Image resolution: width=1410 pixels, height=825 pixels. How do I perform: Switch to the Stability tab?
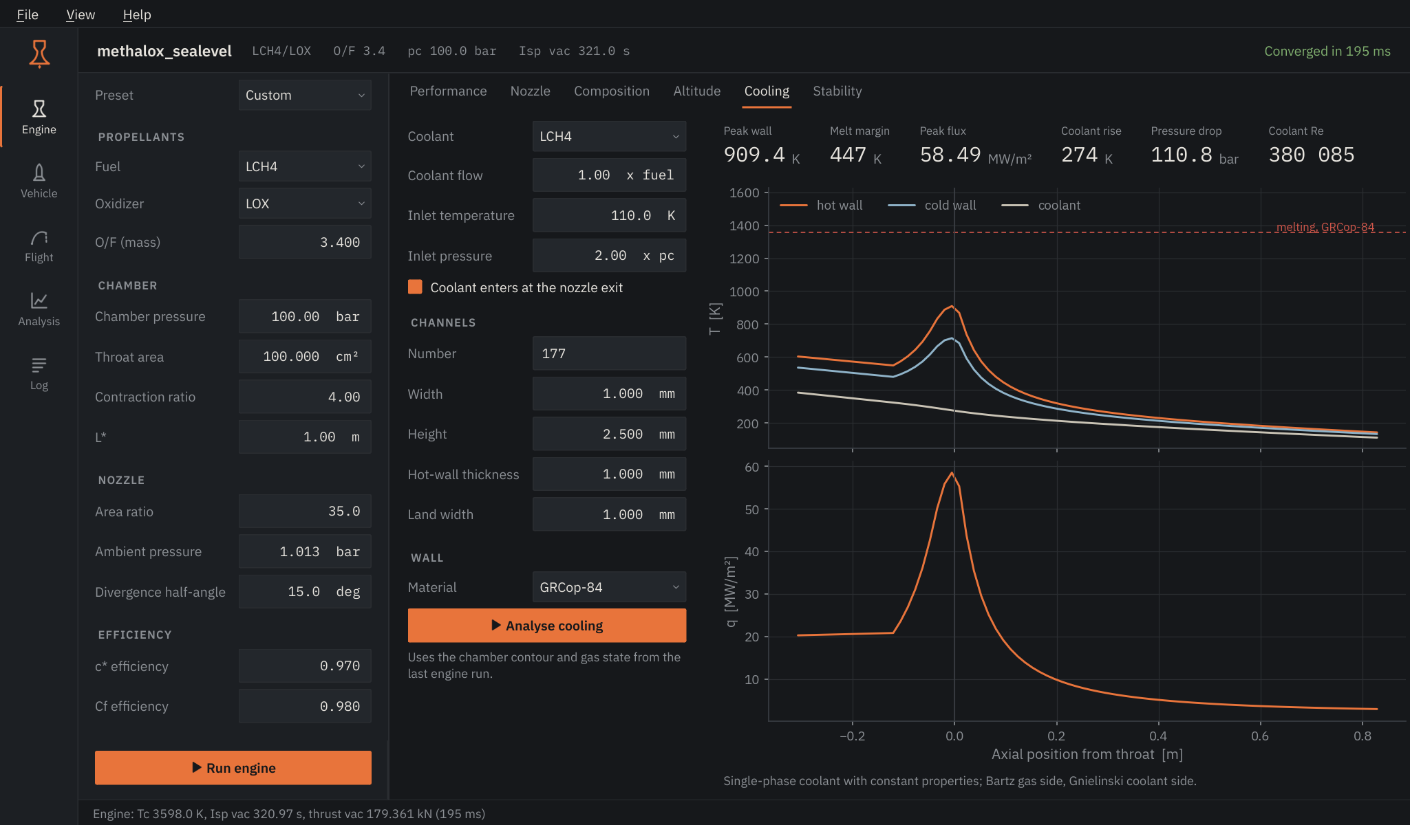tap(837, 91)
